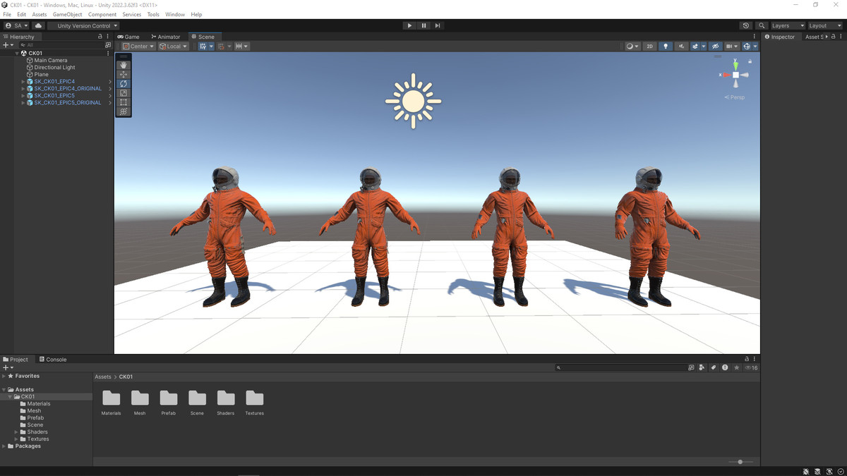Select the Move tool in scene toolbar
The image size is (847, 476).
[x=124, y=74]
